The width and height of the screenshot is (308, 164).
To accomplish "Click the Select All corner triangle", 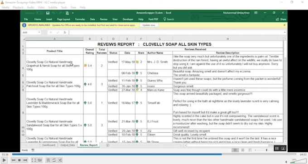I will point(24,39).
